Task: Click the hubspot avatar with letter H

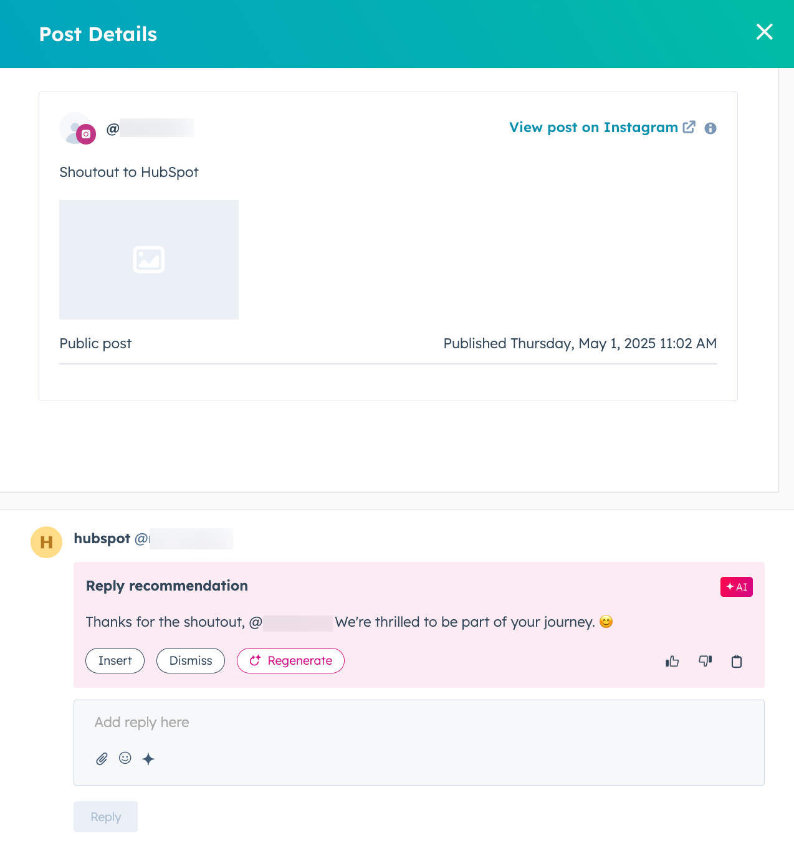Action: point(46,542)
